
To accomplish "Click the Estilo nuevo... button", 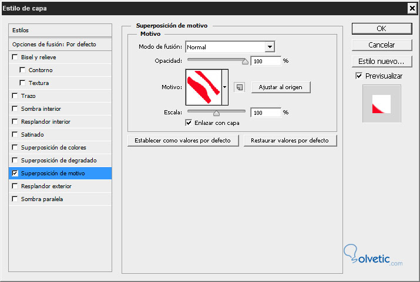I will point(382,61).
